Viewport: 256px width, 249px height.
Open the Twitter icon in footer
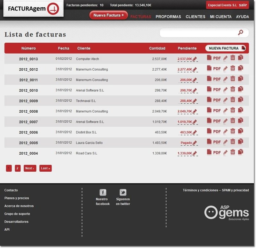pyautogui.click(x=123, y=192)
